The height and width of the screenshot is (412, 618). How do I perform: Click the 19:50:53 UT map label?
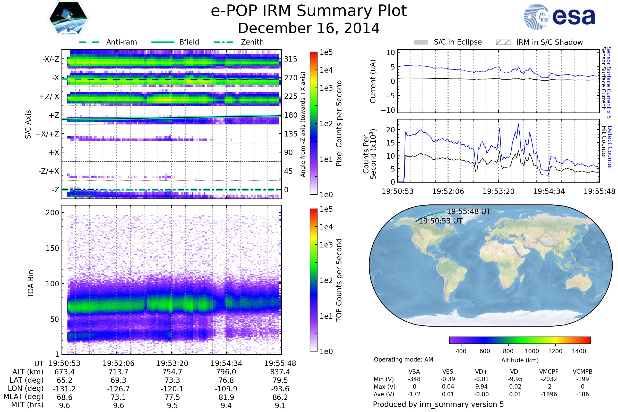click(441, 221)
